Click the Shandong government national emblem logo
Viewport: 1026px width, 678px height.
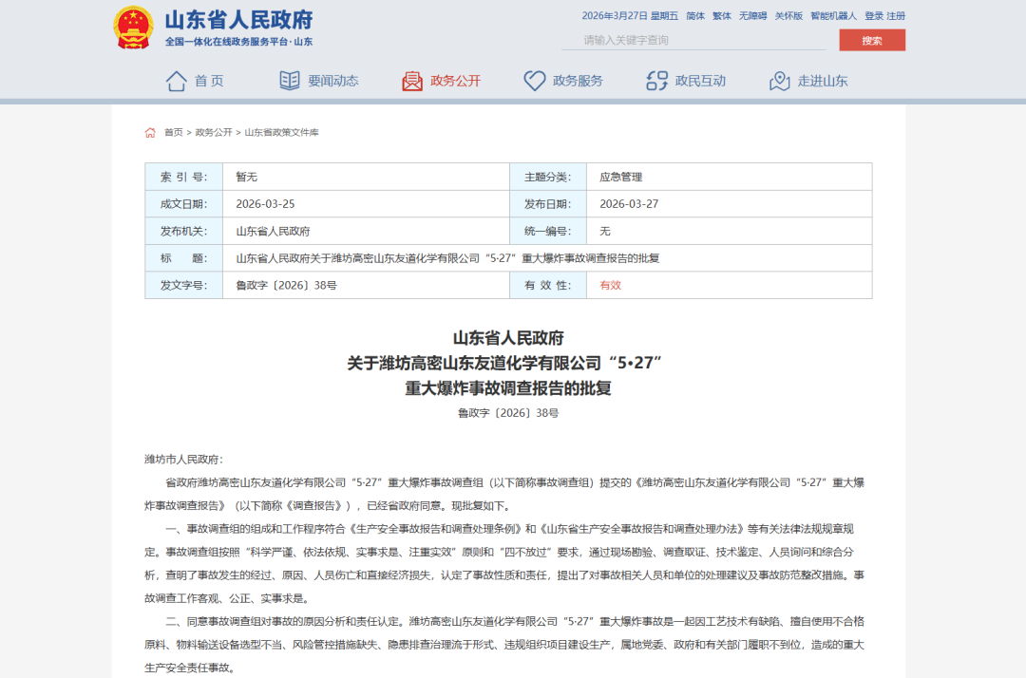(133, 28)
